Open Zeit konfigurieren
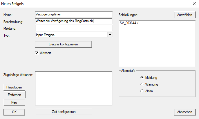The width and height of the screenshot is (199, 119). coord(64,112)
